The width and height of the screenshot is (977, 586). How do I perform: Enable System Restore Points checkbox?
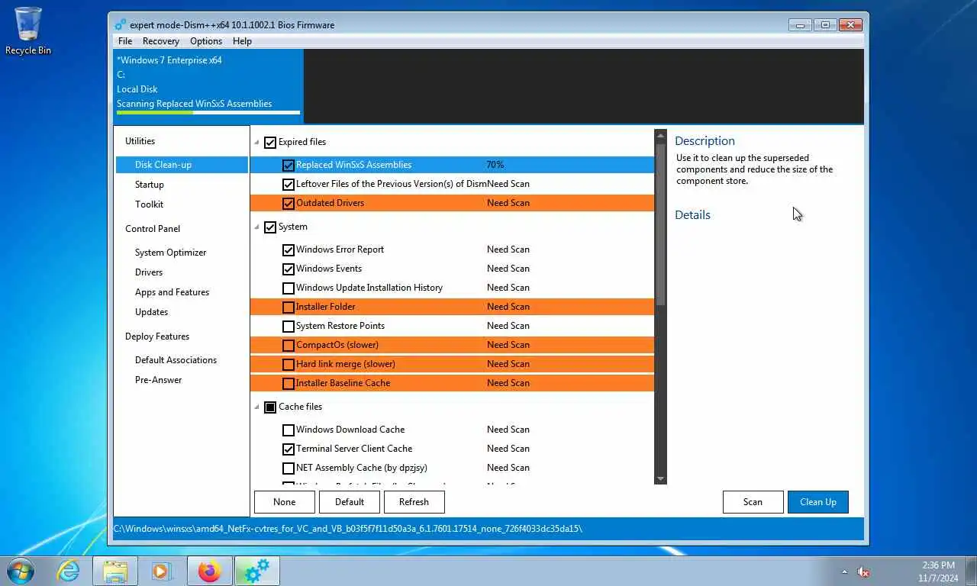288,326
